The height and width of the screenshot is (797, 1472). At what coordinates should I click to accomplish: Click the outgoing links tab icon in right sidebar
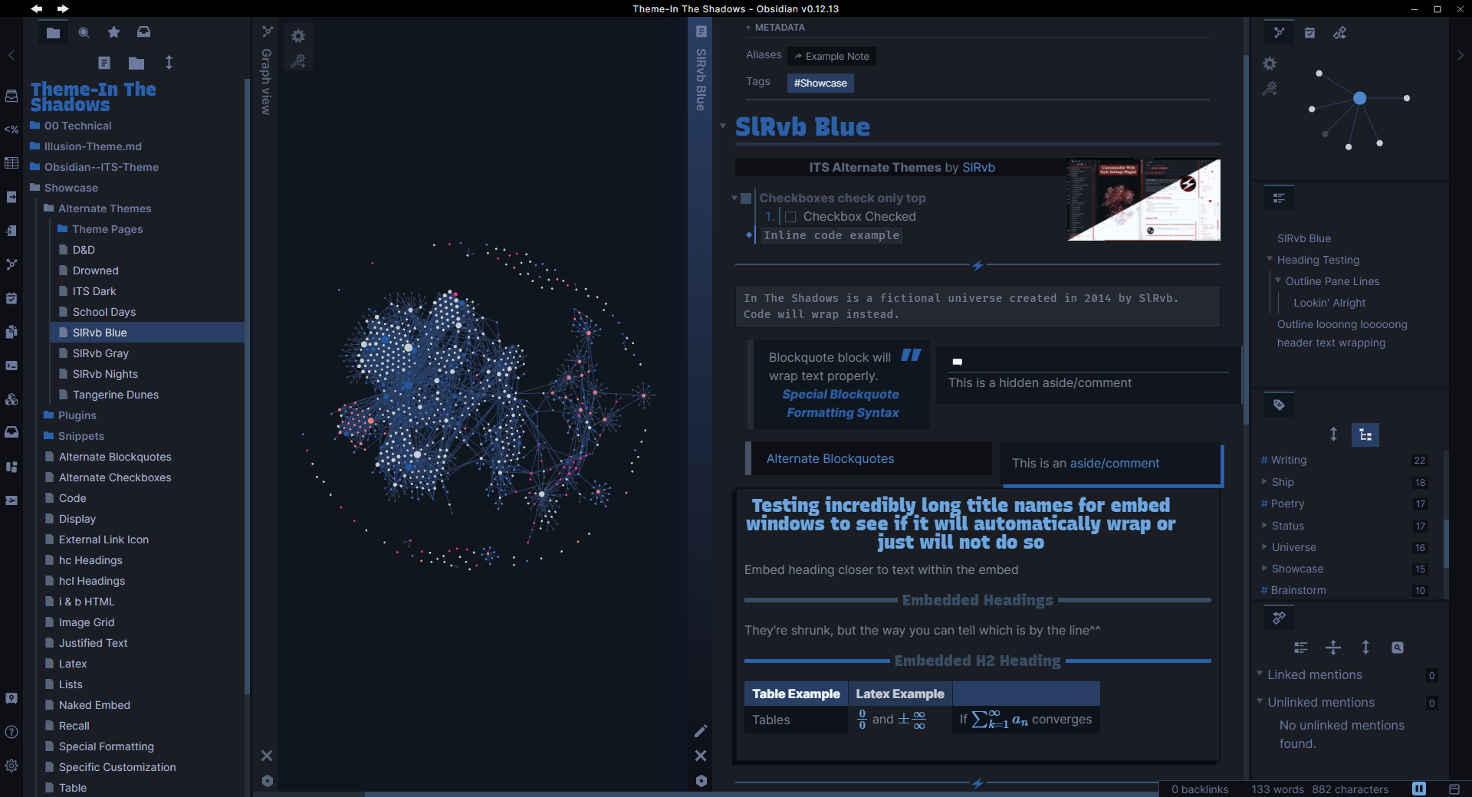[1340, 33]
